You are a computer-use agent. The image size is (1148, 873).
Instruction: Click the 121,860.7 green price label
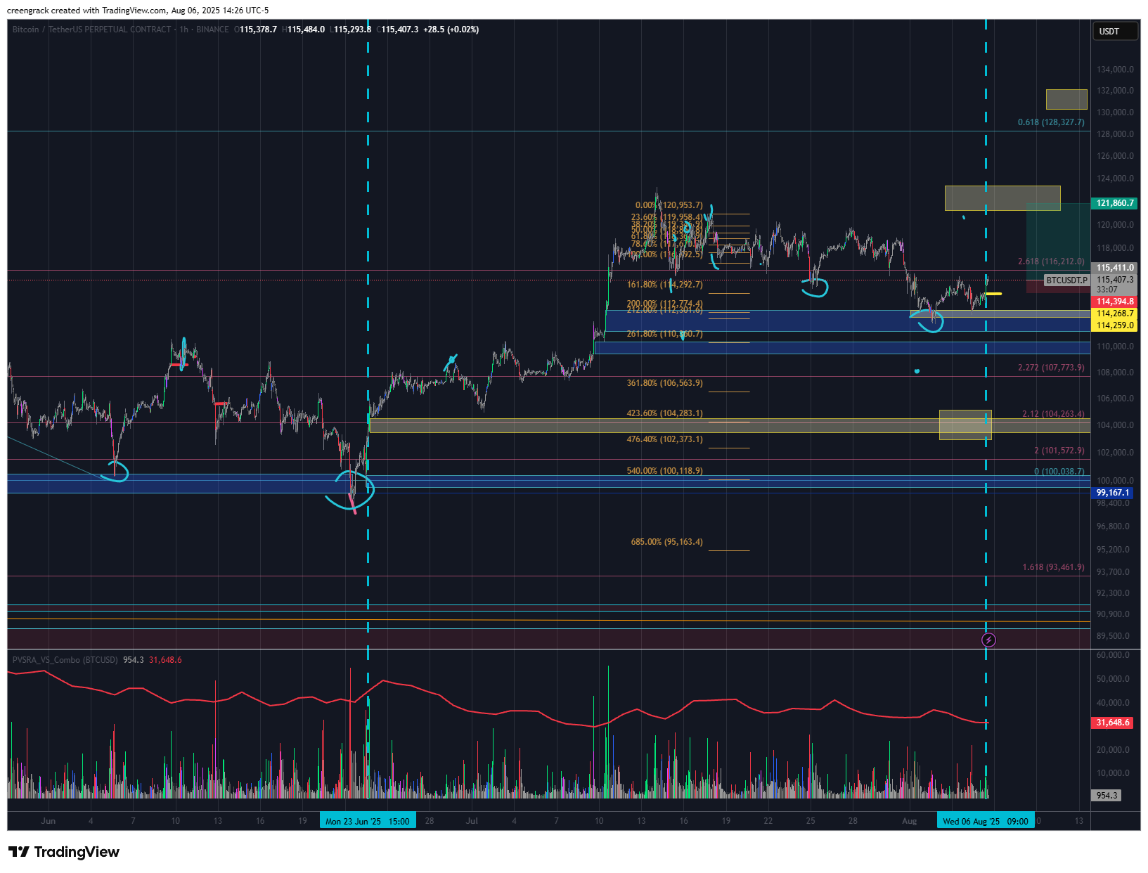click(1114, 203)
